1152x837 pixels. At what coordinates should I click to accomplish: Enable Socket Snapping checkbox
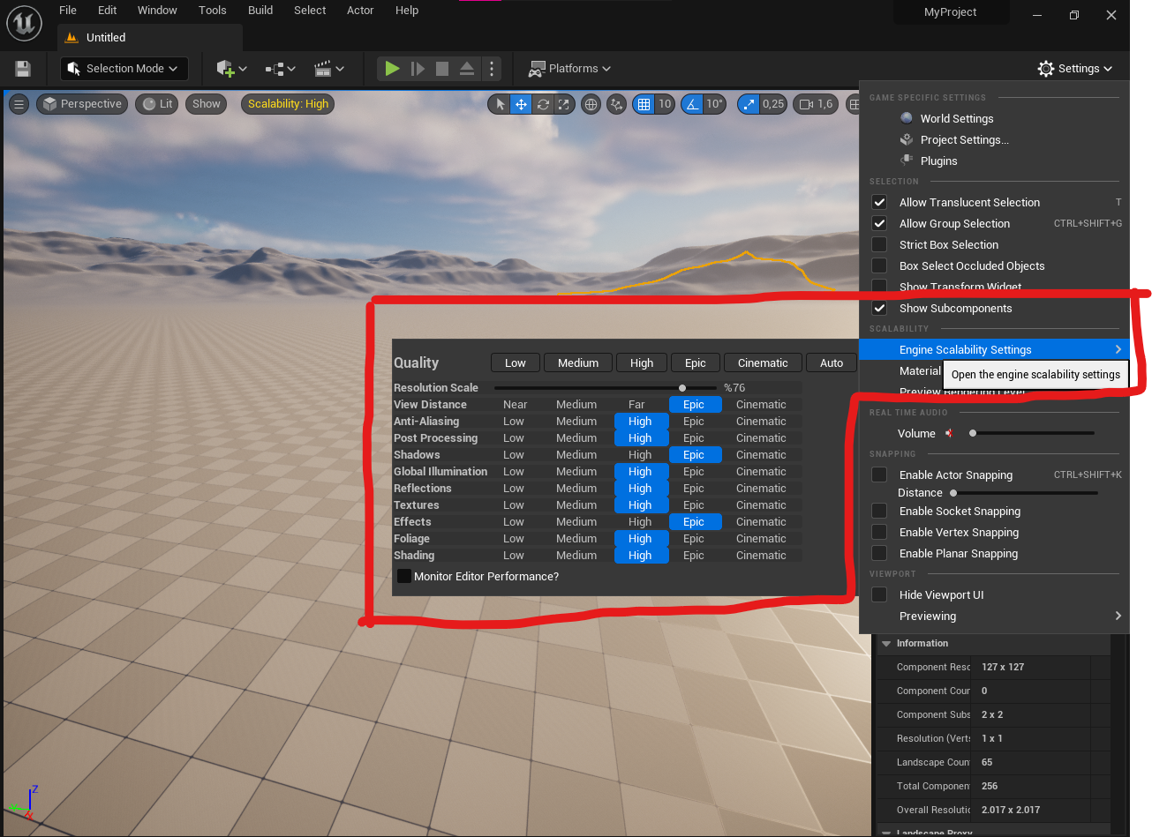click(x=879, y=511)
